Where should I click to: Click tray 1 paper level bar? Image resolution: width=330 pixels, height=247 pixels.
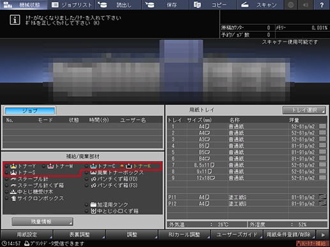click(322, 126)
